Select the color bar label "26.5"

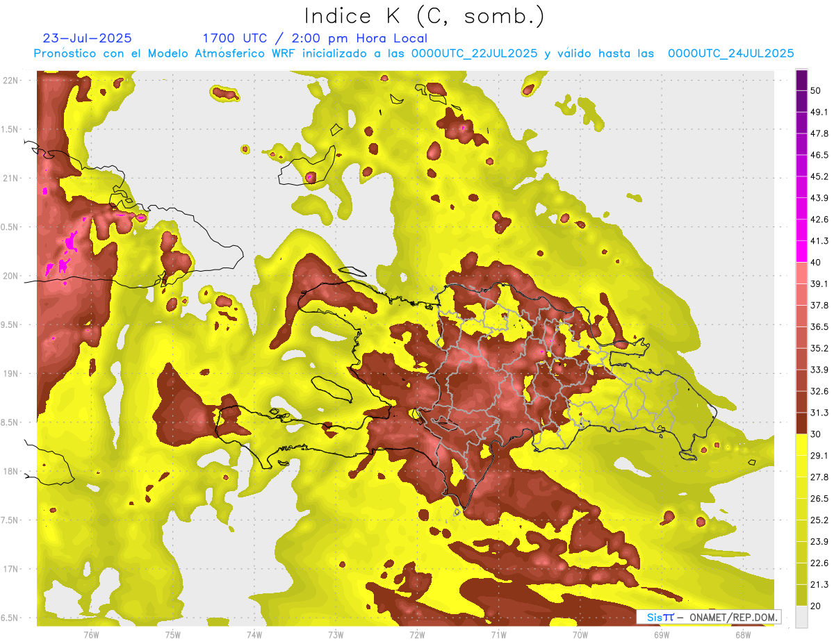point(819,499)
